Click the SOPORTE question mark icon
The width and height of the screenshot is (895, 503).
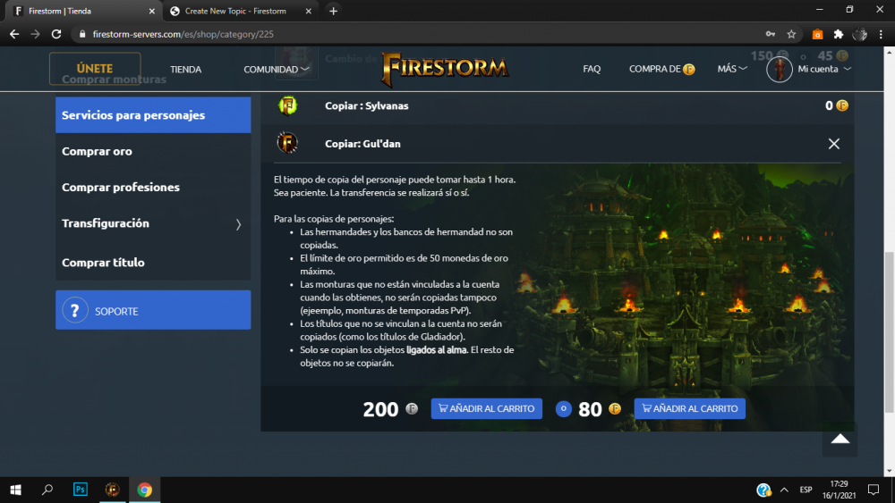coord(75,310)
